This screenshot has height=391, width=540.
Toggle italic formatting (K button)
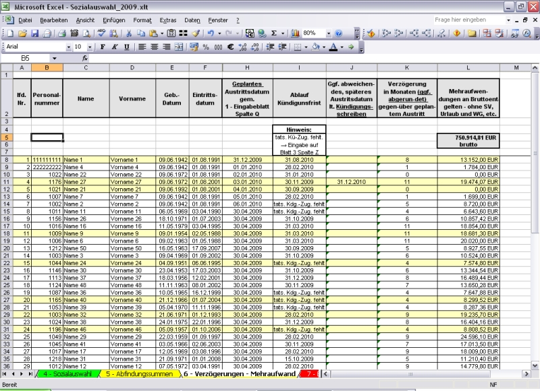click(x=115, y=47)
